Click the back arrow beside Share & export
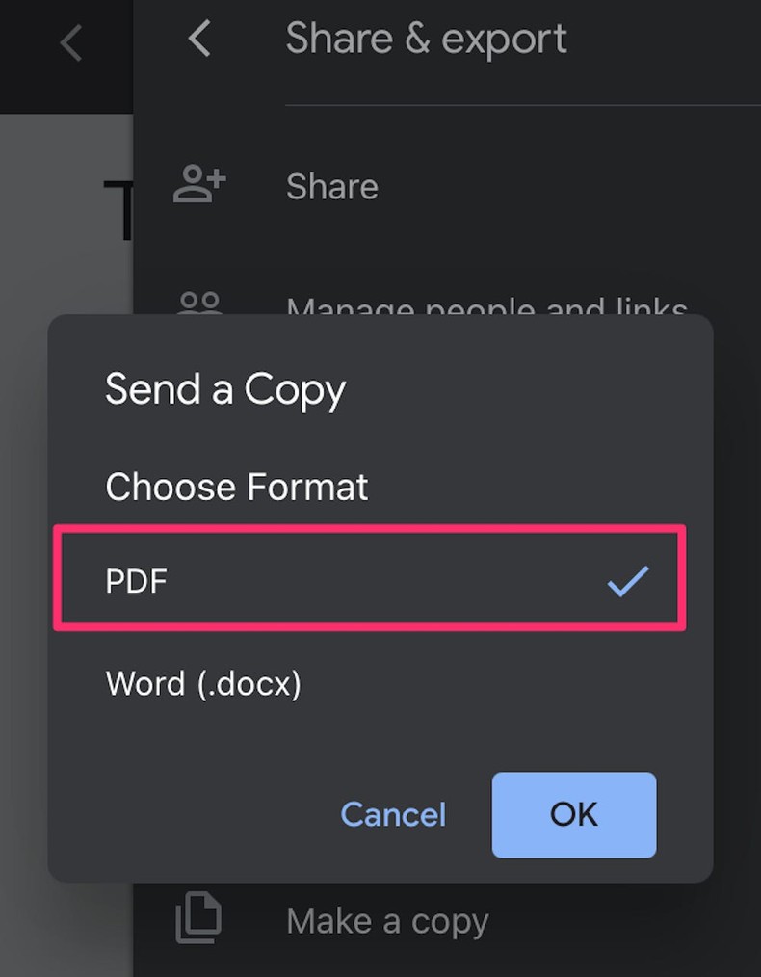The height and width of the screenshot is (977, 761). [x=198, y=39]
